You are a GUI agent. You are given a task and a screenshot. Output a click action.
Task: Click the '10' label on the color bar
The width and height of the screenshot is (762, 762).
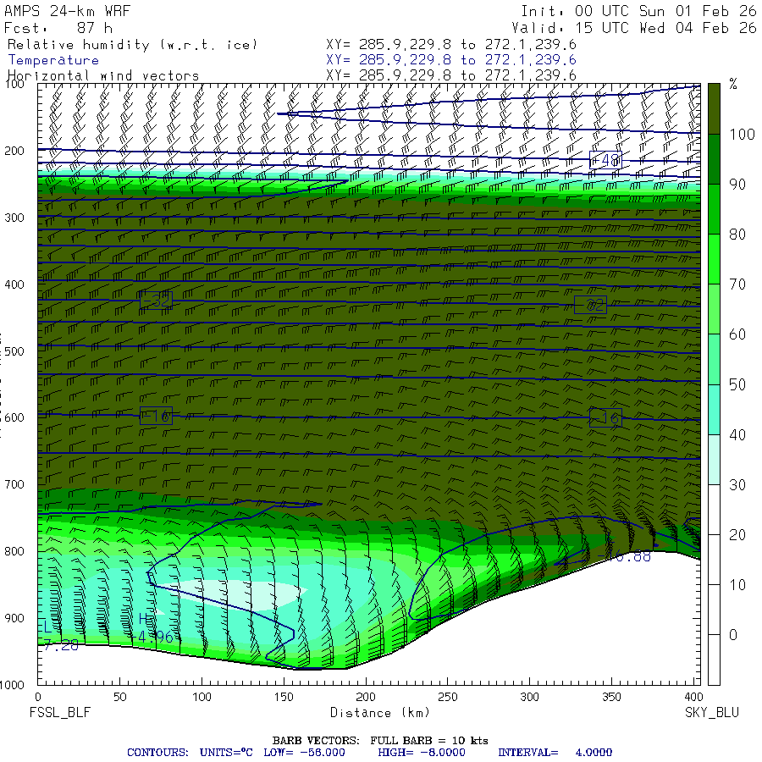(737, 585)
